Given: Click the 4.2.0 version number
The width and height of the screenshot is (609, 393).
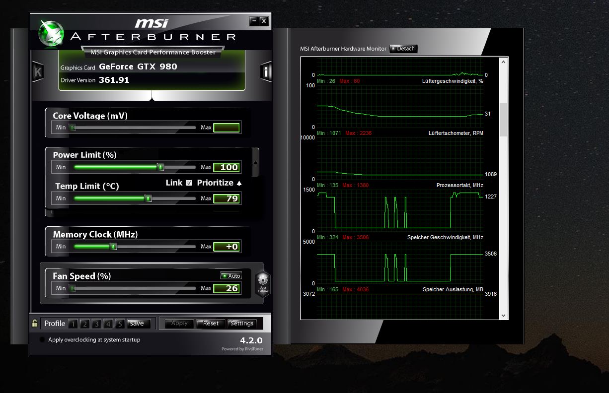Looking at the screenshot, I should pyautogui.click(x=251, y=341).
